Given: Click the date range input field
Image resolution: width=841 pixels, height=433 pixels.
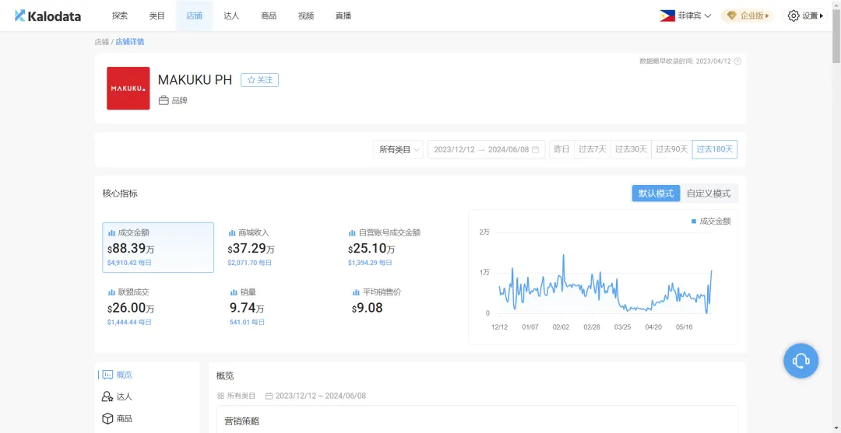Looking at the screenshot, I should [x=487, y=150].
